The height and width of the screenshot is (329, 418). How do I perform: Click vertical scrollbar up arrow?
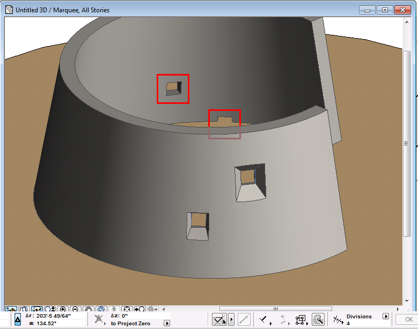click(407, 22)
